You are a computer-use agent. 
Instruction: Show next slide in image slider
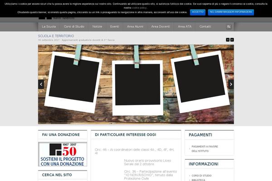231,84
